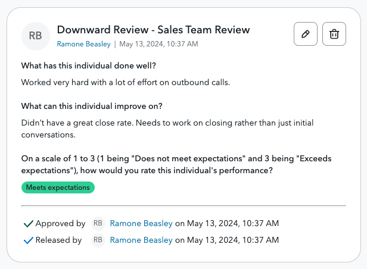The image size is (367, 269).
Task: Click the RB avatar in the Approved by row
Action: coord(98,224)
